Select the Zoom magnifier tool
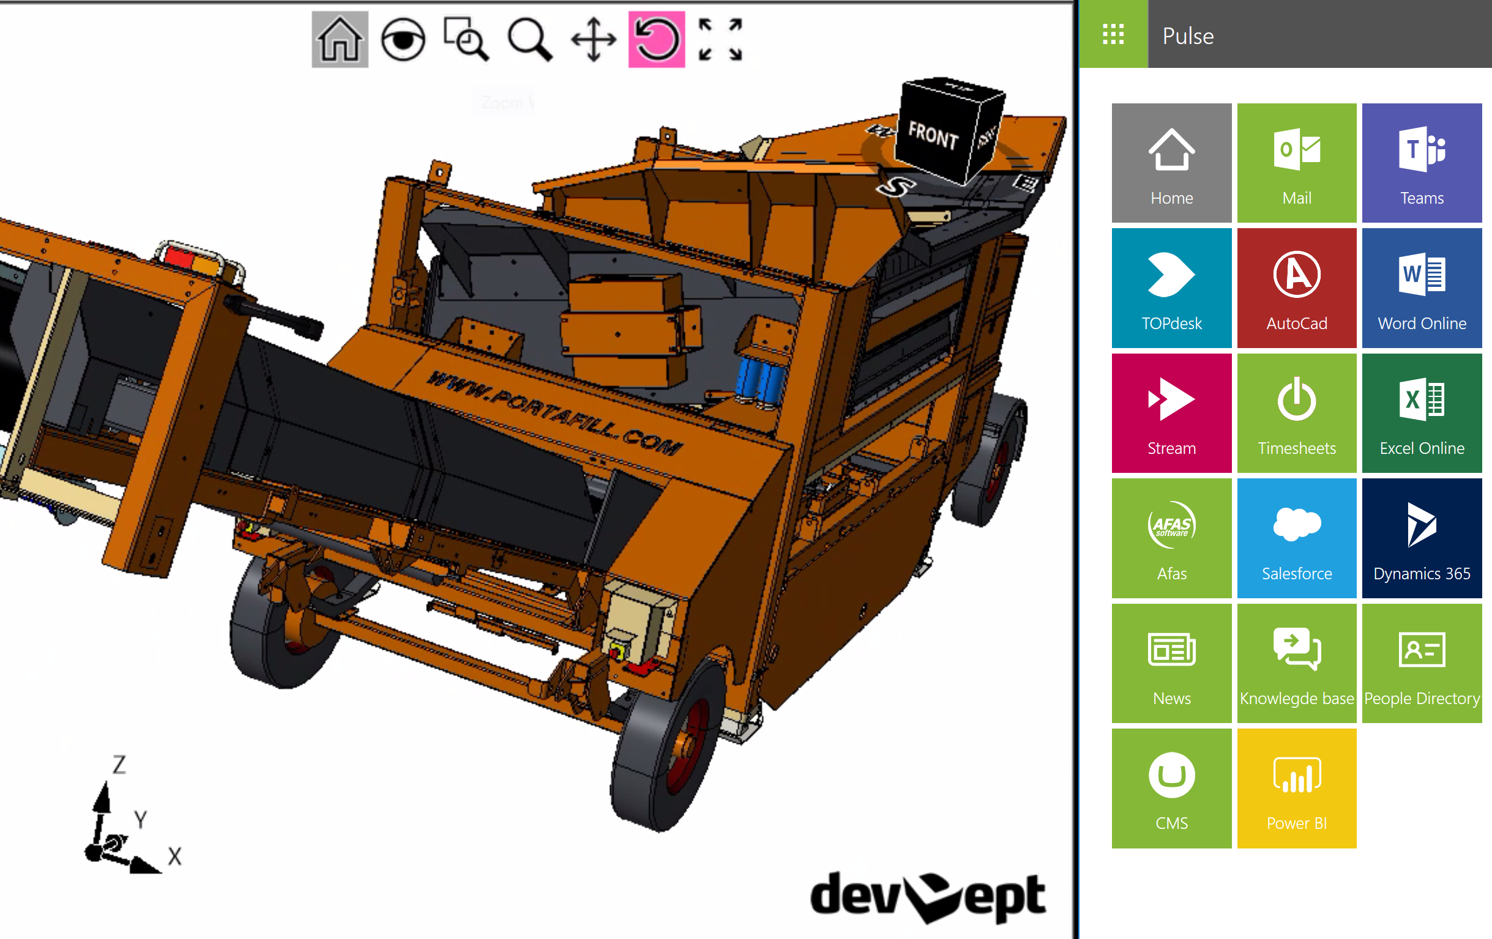The width and height of the screenshot is (1492, 939). (x=530, y=39)
